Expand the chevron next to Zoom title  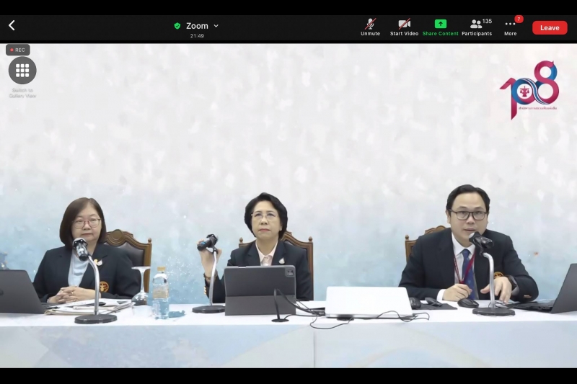[216, 26]
